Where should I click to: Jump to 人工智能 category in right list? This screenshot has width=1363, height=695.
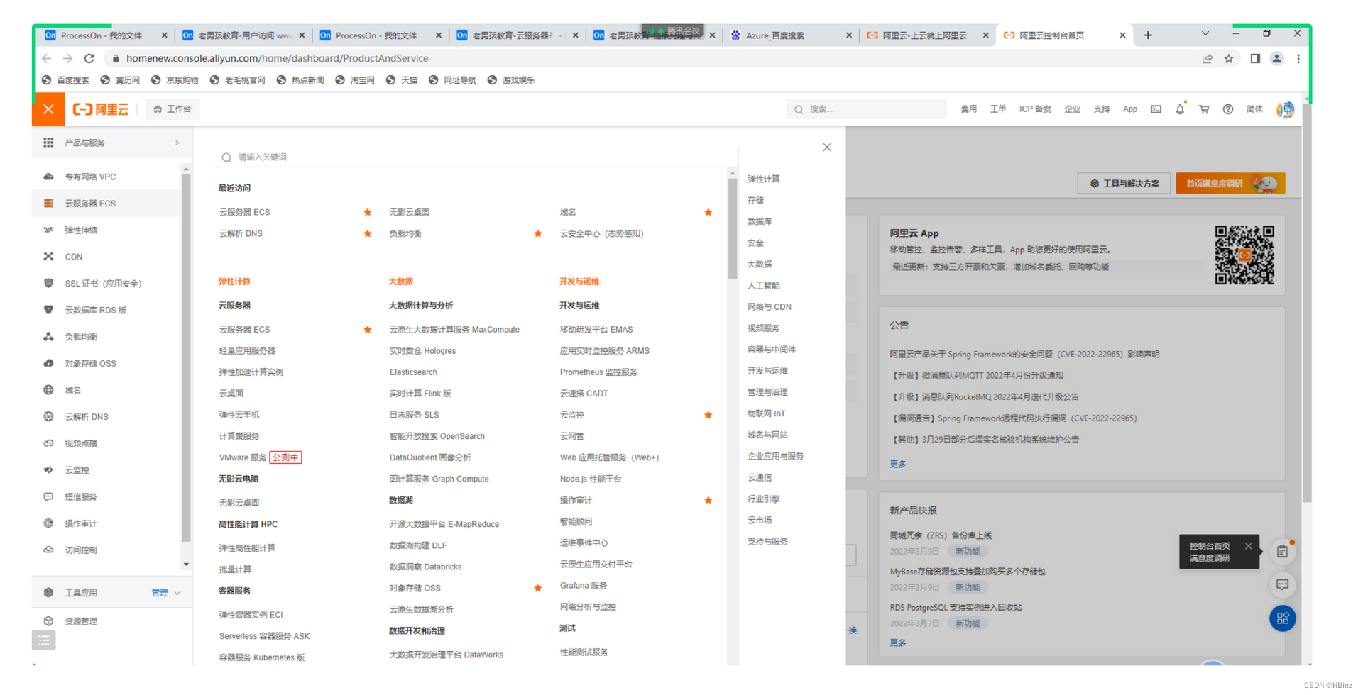click(x=763, y=286)
